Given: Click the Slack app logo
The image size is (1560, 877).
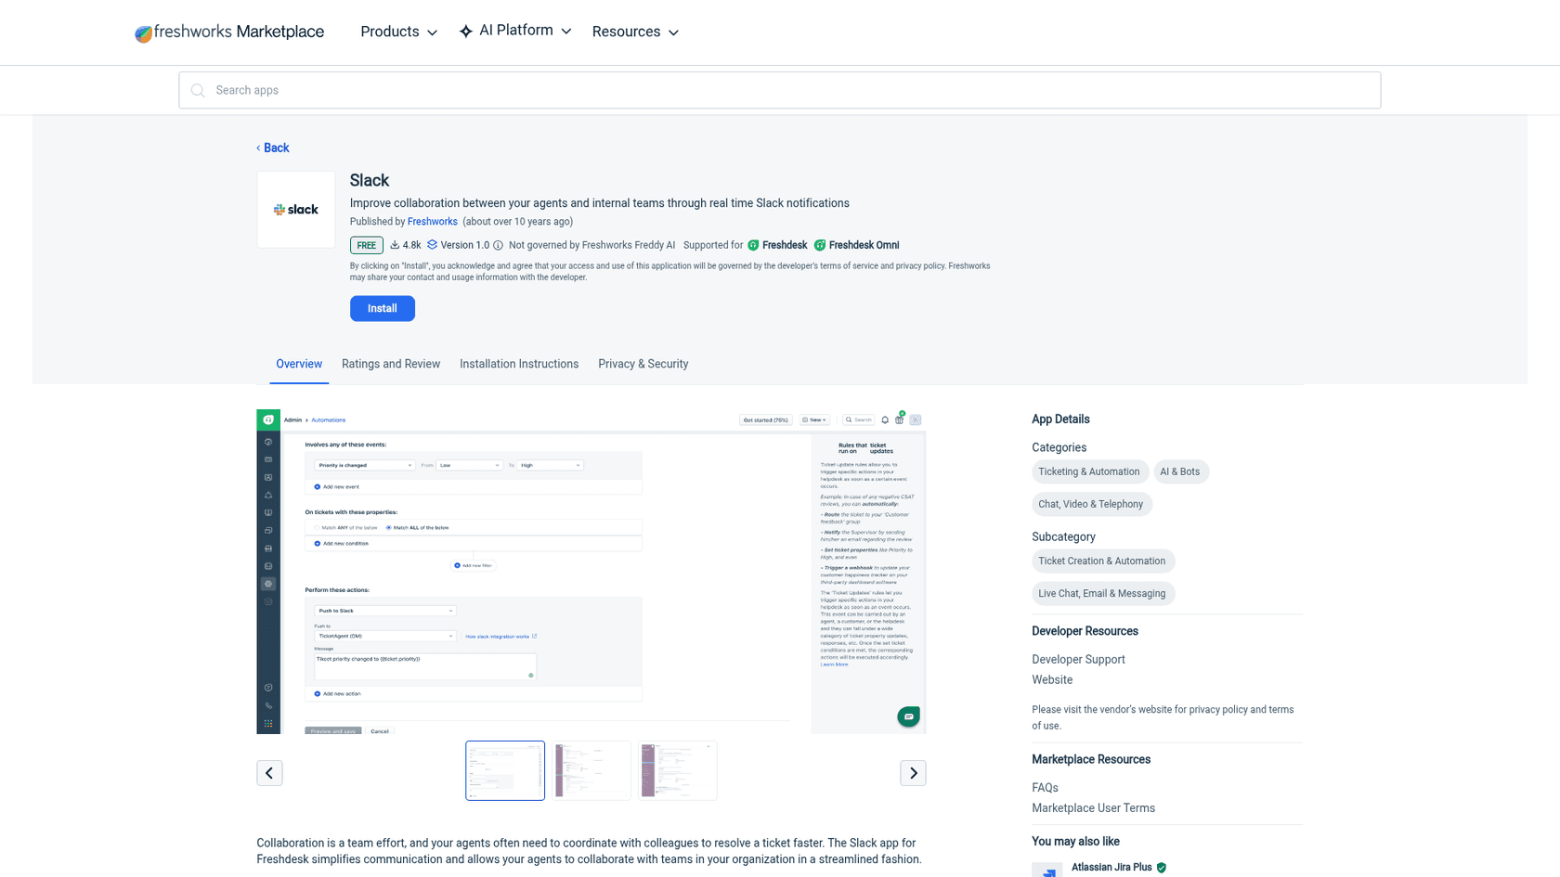Looking at the screenshot, I should pos(296,210).
